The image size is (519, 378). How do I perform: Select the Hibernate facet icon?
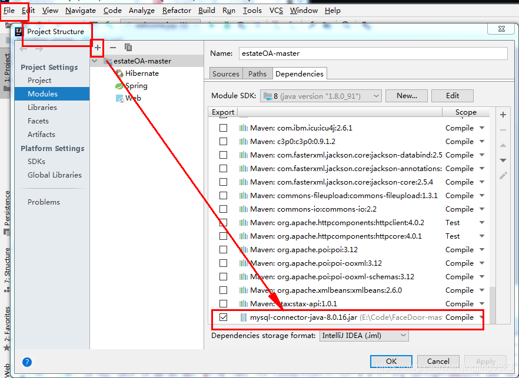(119, 73)
